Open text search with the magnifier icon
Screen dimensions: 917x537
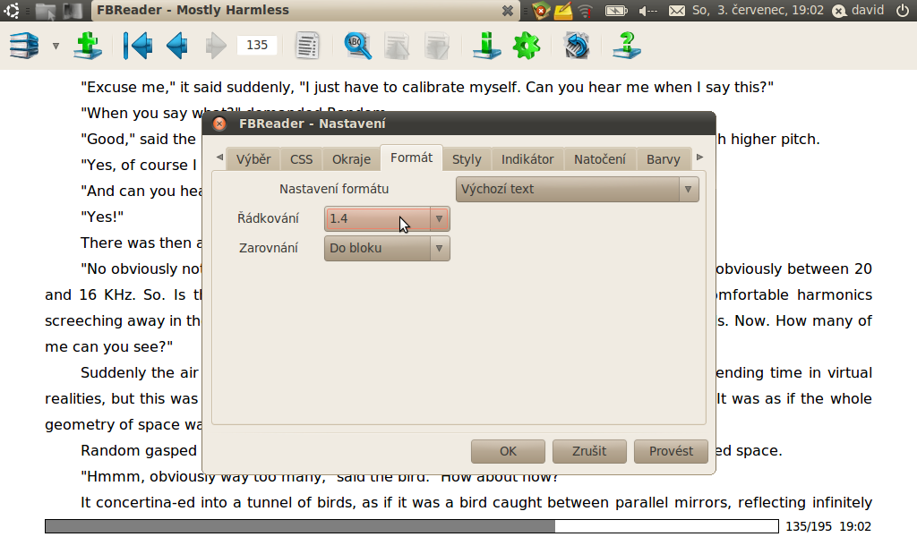point(357,46)
